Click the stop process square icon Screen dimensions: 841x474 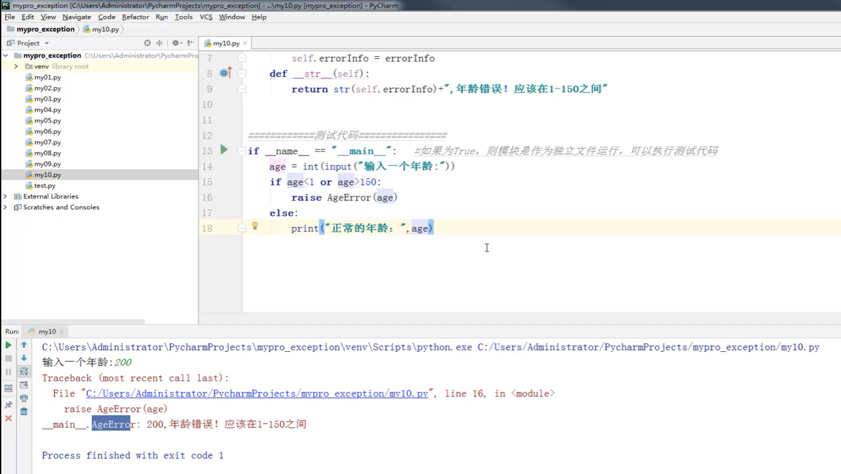tap(8, 358)
